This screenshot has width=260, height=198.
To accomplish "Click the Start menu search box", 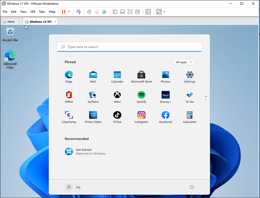I will [129, 47].
